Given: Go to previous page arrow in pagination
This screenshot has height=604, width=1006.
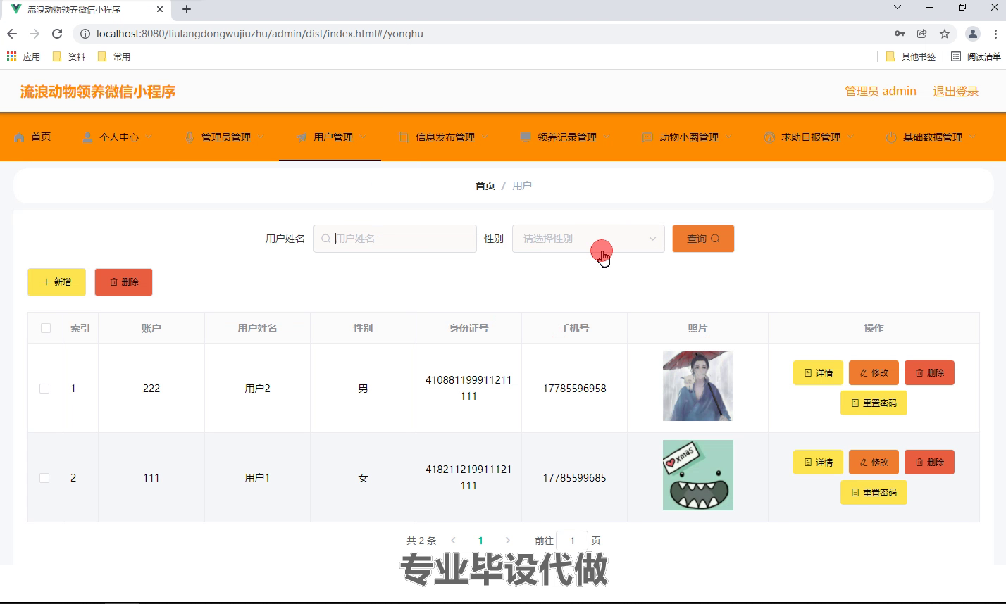Looking at the screenshot, I should click(x=453, y=541).
